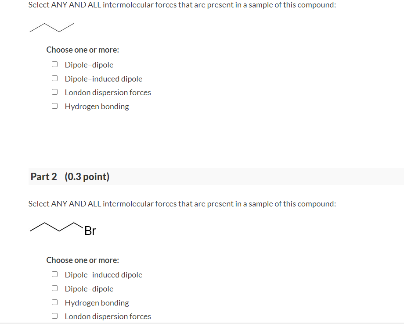Click the Choose one or more heading in Part 2
Image resolution: width=404 pixels, height=327 pixels.
click(82, 260)
